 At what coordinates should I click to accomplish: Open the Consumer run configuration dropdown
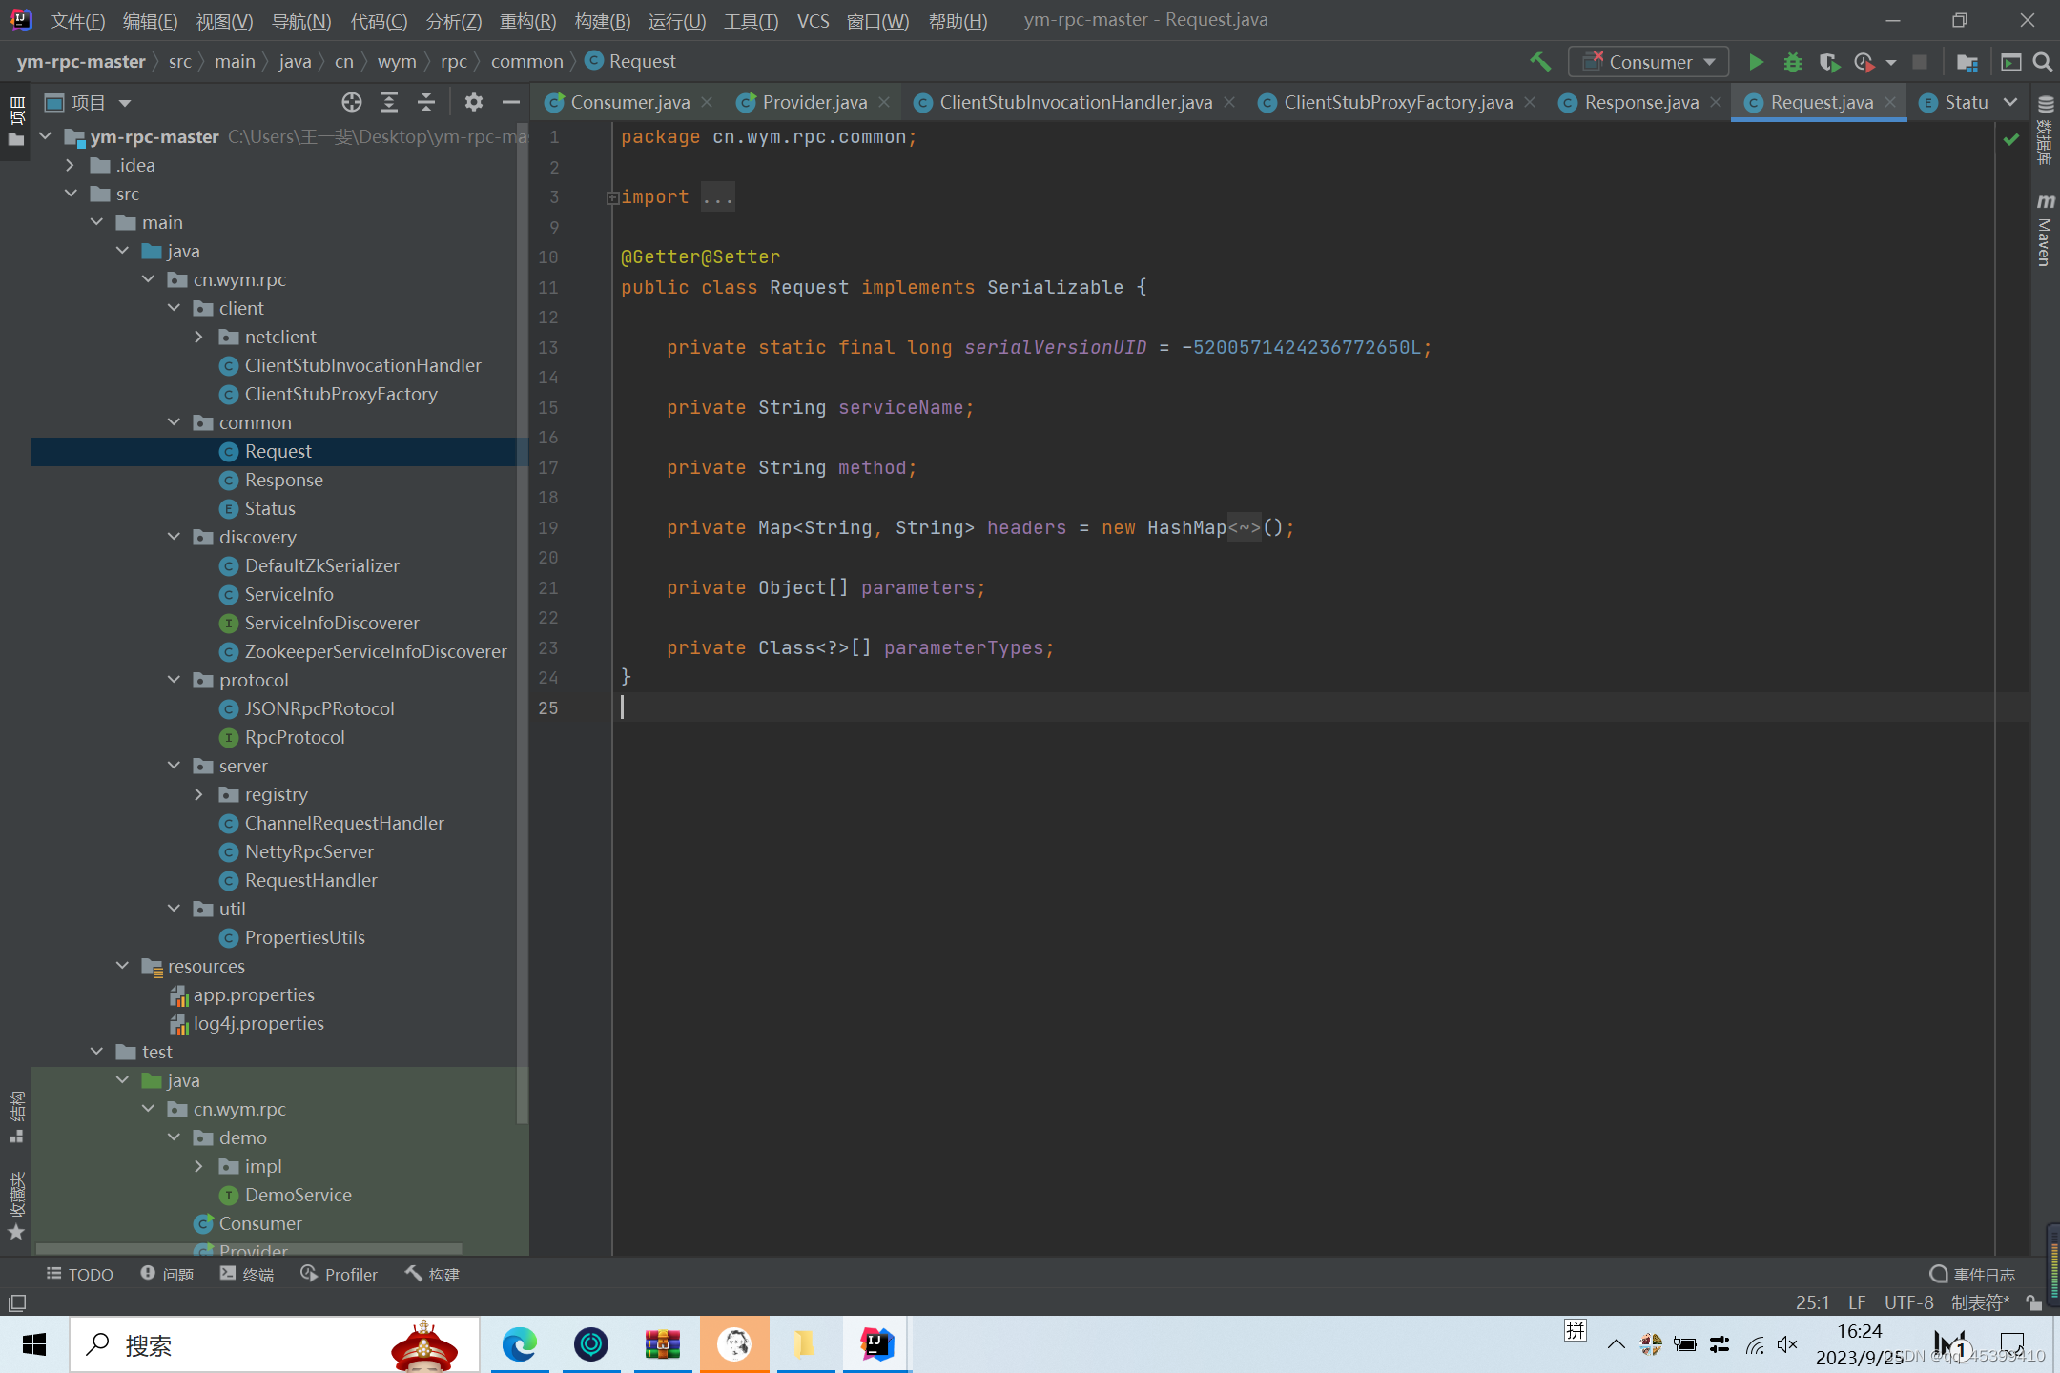click(x=1650, y=62)
